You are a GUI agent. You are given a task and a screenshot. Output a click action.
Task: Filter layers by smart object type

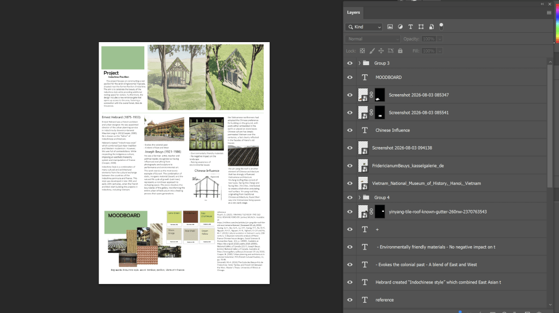(x=432, y=27)
